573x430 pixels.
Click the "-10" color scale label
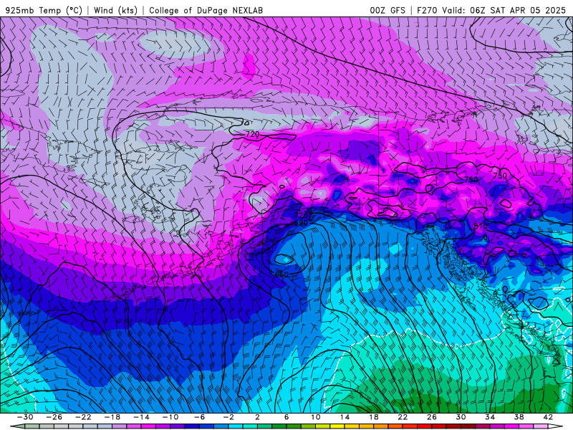(170, 417)
